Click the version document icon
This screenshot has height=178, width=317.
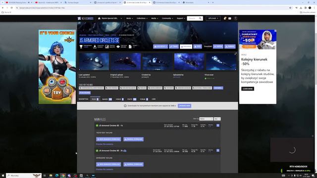click(x=130, y=46)
